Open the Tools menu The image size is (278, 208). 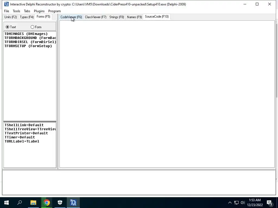tap(16, 11)
